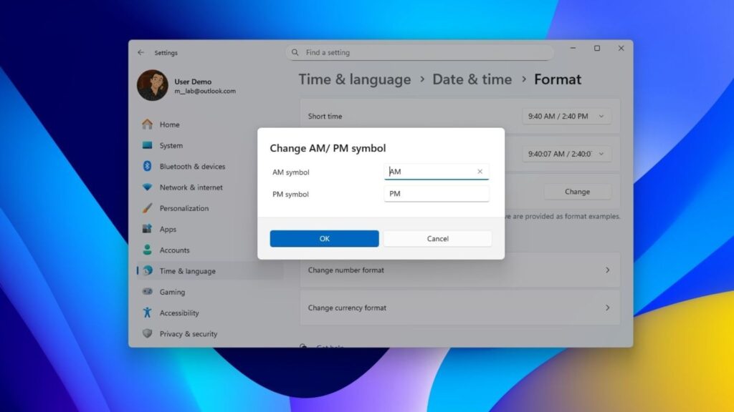The width and height of the screenshot is (734, 412).
Task: Click the Bluetooth & devices icon
Action: [x=148, y=166]
